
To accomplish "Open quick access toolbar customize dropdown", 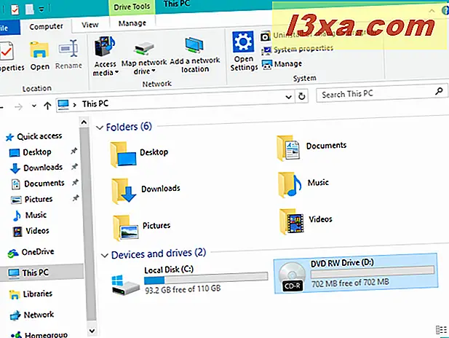I will [x=41, y=9].
